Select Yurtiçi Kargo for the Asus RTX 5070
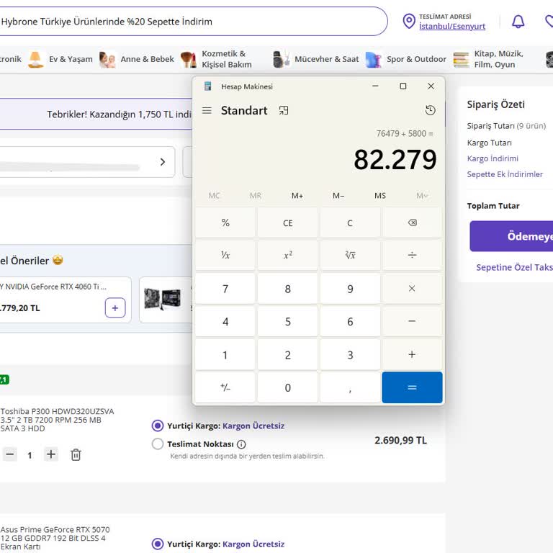This screenshot has width=553, height=553. 158,544
